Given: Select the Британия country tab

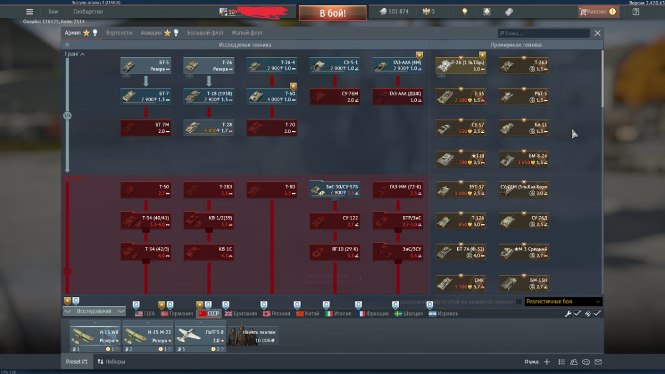Looking at the screenshot, I should click(241, 314).
